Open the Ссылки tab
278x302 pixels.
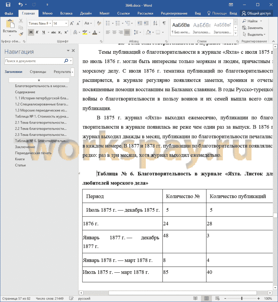(123, 13)
